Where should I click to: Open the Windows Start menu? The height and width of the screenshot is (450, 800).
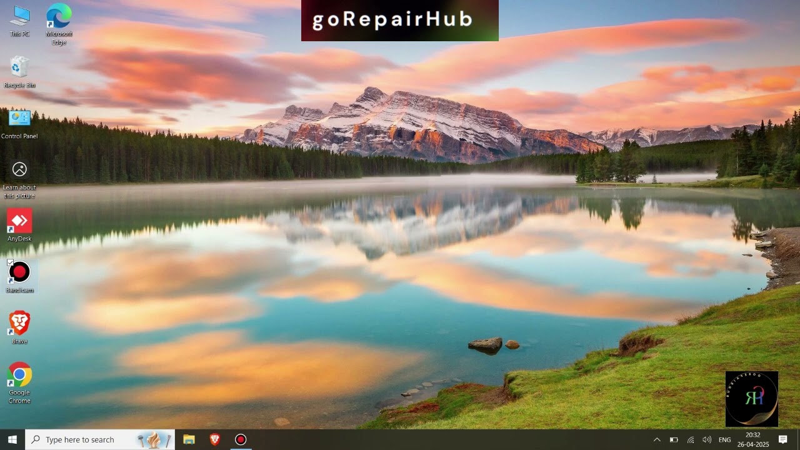coord(12,439)
